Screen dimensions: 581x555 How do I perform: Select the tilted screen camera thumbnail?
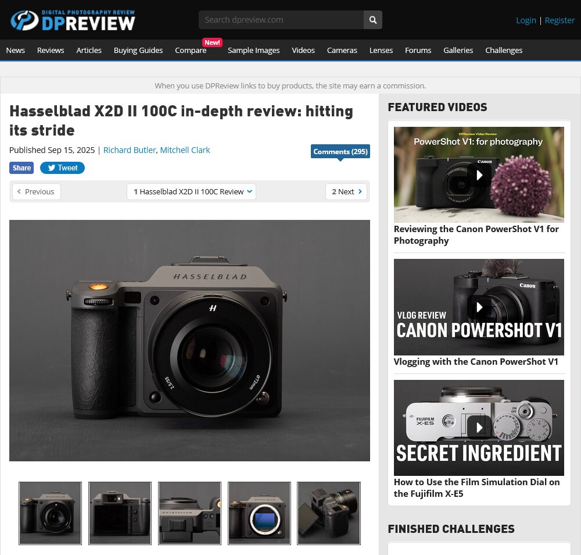329,513
